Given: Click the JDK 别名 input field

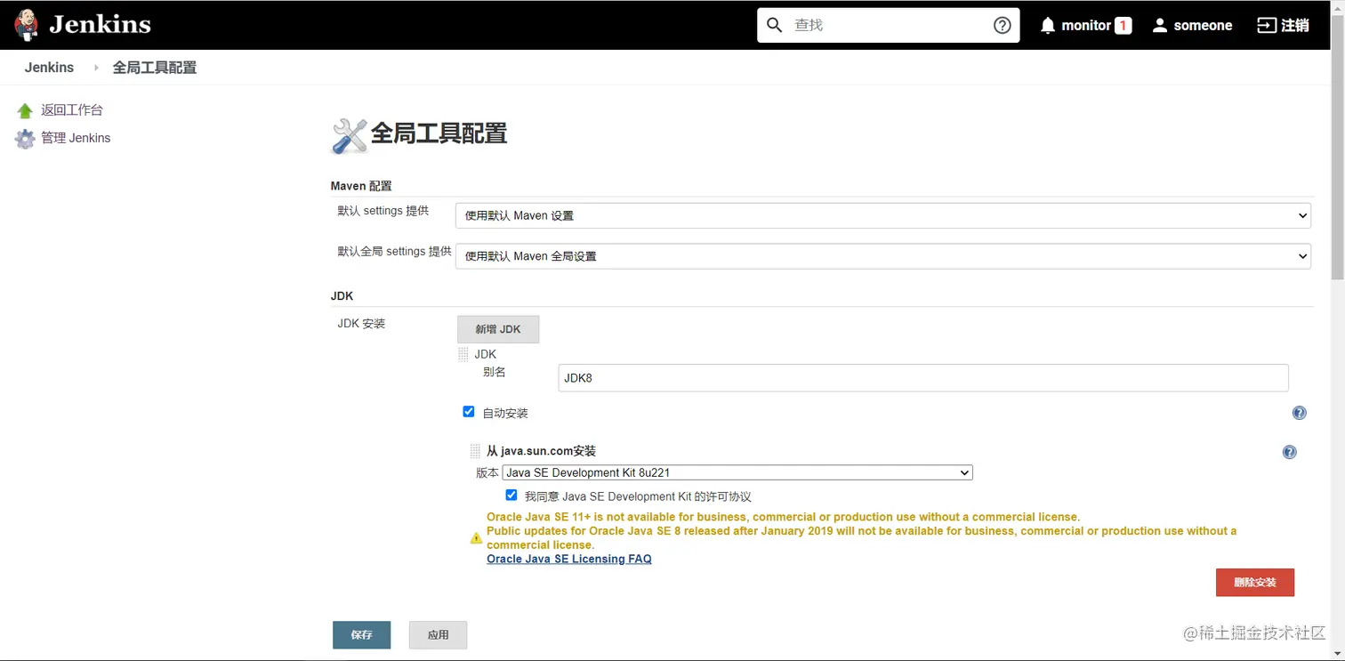Looking at the screenshot, I should coord(923,378).
